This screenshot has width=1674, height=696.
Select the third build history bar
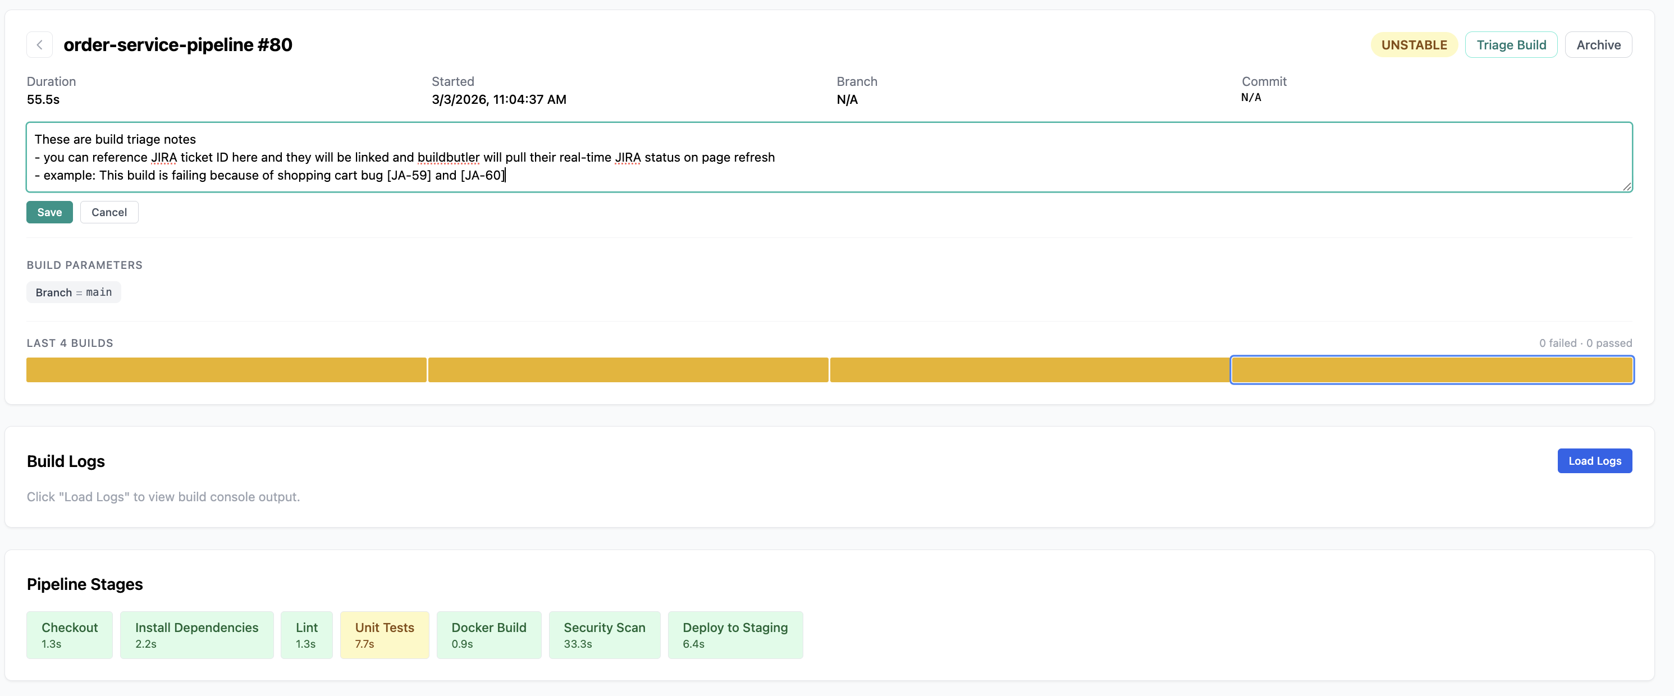click(x=1030, y=370)
